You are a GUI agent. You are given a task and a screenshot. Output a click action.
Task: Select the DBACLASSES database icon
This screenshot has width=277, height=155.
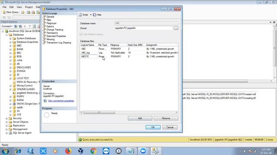(14, 68)
